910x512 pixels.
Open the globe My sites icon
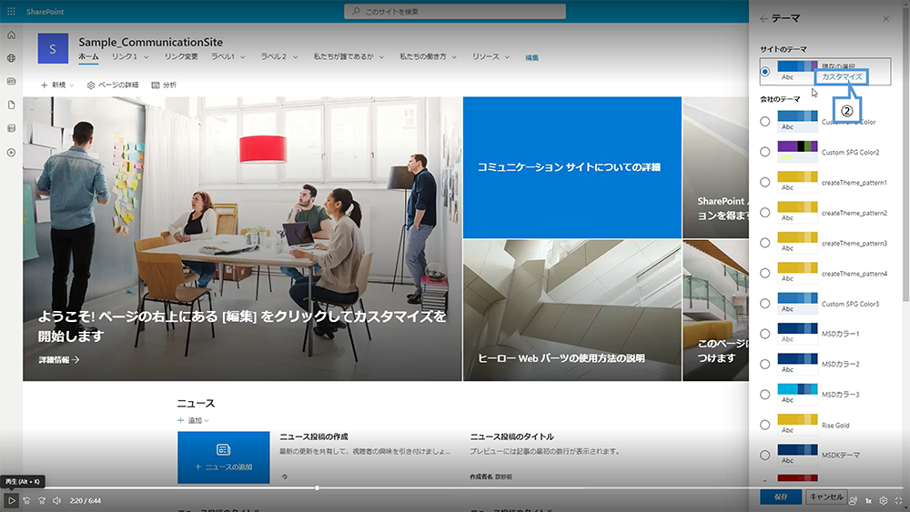click(x=11, y=58)
